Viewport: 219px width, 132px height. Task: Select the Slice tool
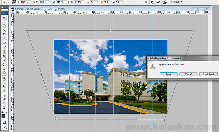pos(4,38)
